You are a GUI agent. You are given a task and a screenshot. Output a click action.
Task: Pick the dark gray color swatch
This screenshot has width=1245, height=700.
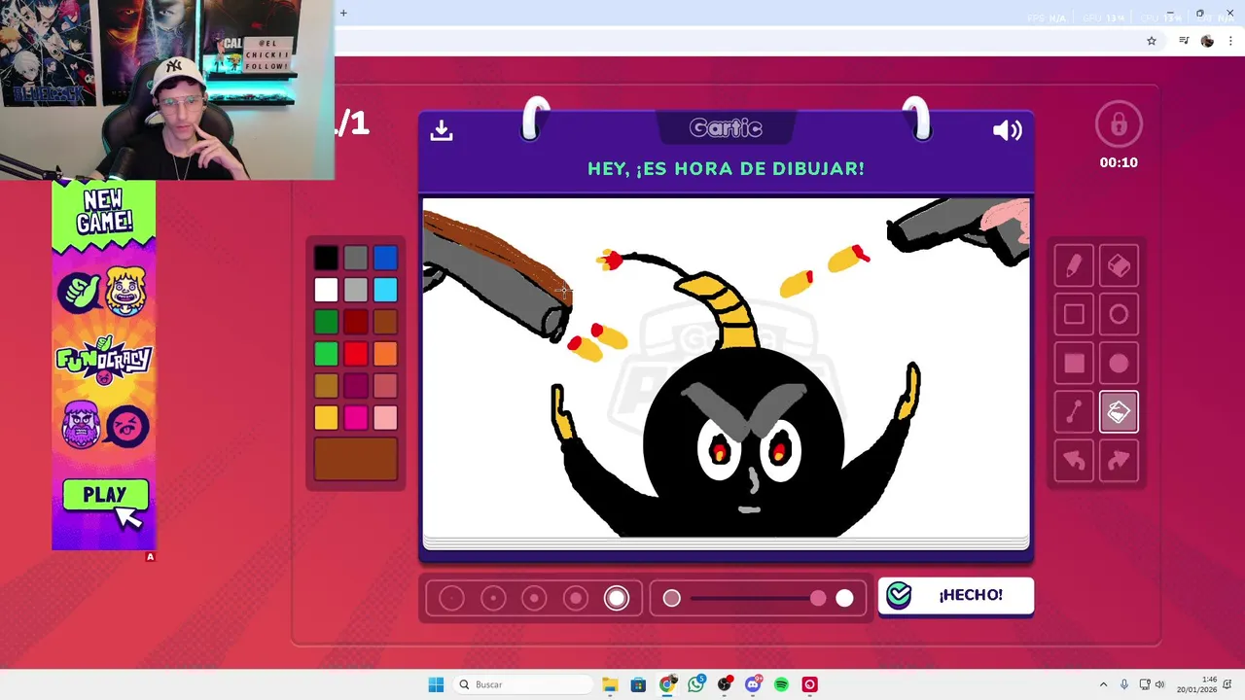tap(356, 258)
